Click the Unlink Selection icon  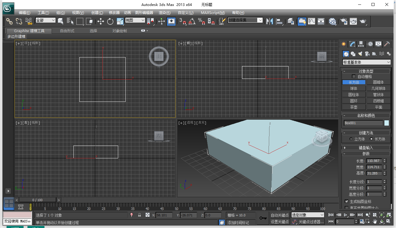[x=19, y=21]
